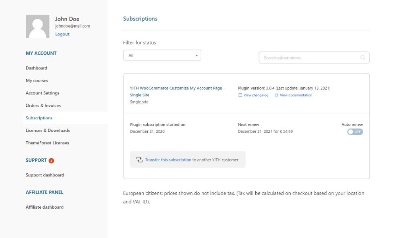Viewport: 397px width, 238px height.
Task: Click the 'December 21, 2020' start date
Action: pyautogui.click(x=147, y=132)
